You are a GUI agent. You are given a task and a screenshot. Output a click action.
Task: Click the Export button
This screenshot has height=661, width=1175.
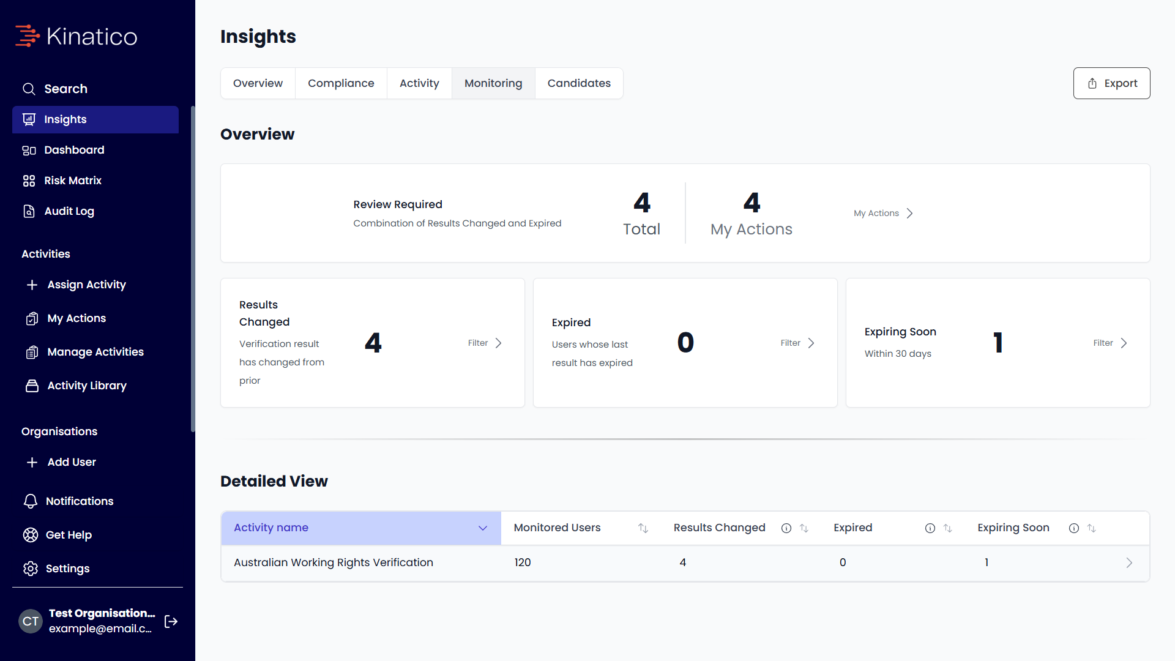(x=1111, y=83)
